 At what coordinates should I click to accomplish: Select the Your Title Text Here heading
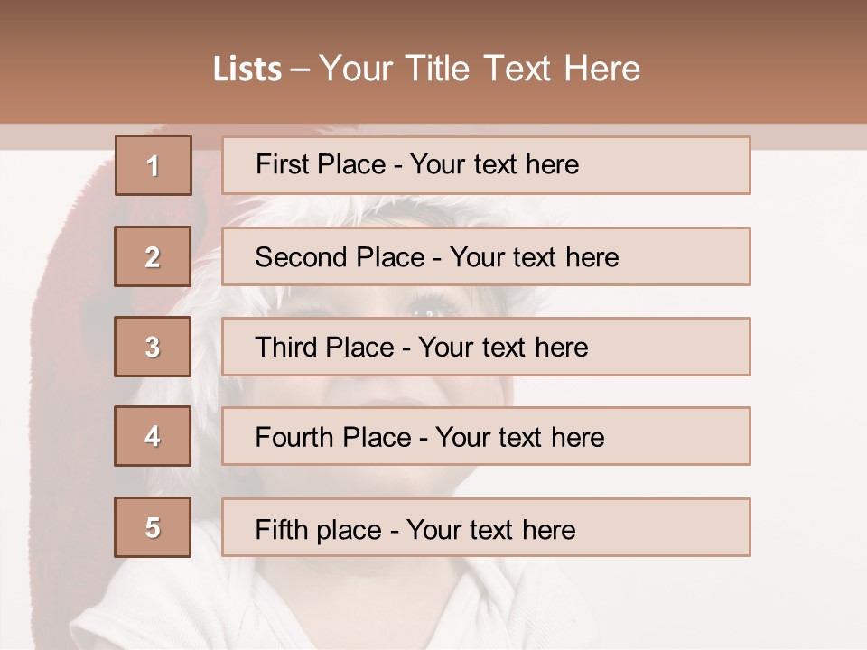tap(480, 69)
